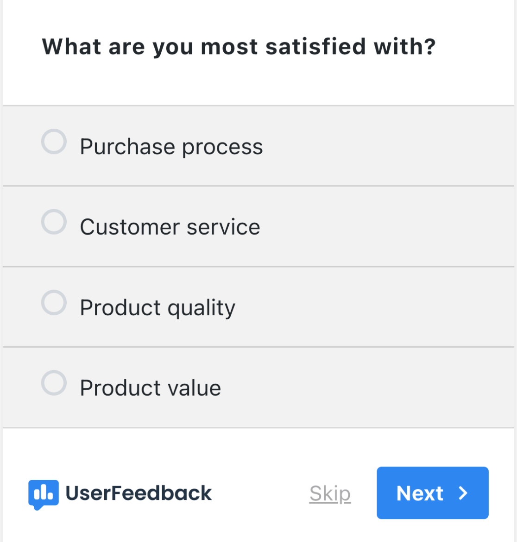This screenshot has height=542, width=517.
Task: Click the 'Purchase process' label text
Action: point(171,147)
